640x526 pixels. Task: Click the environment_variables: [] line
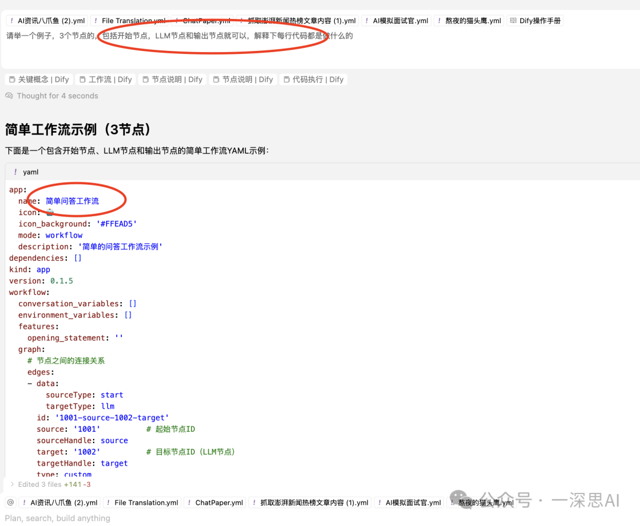tap(75, 316)
